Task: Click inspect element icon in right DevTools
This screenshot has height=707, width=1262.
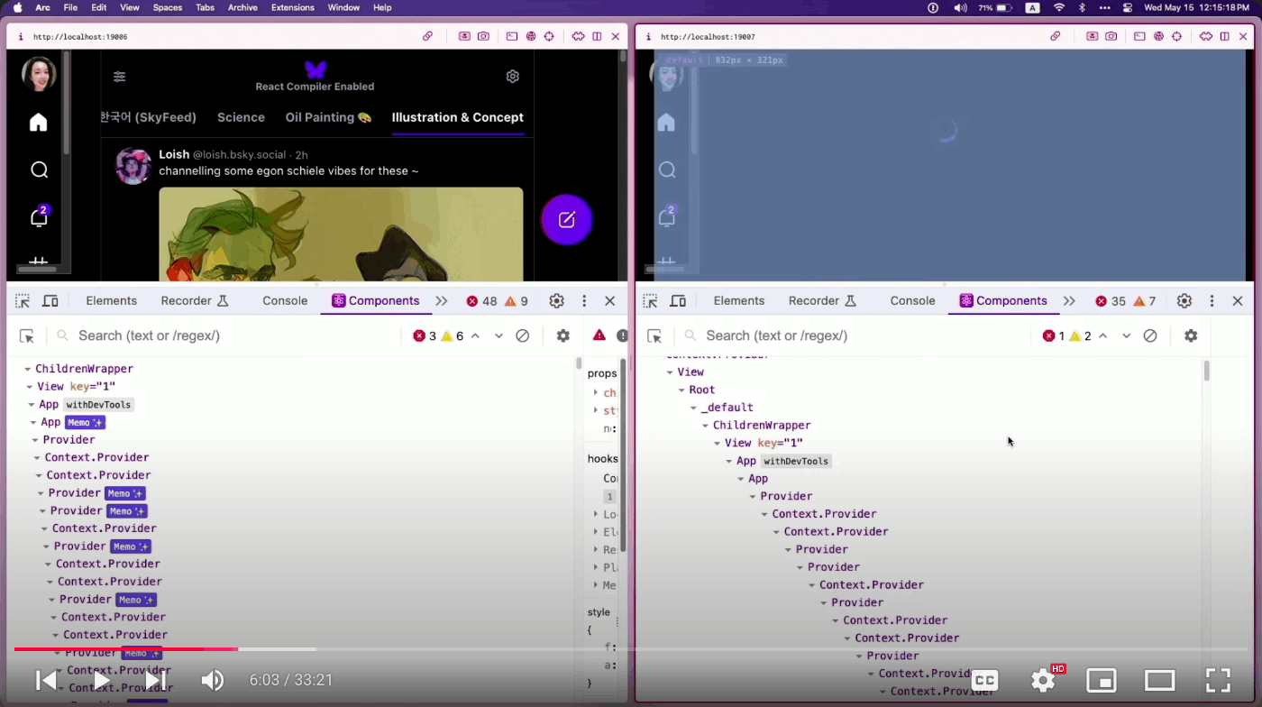Action: (x=650, y=301)
